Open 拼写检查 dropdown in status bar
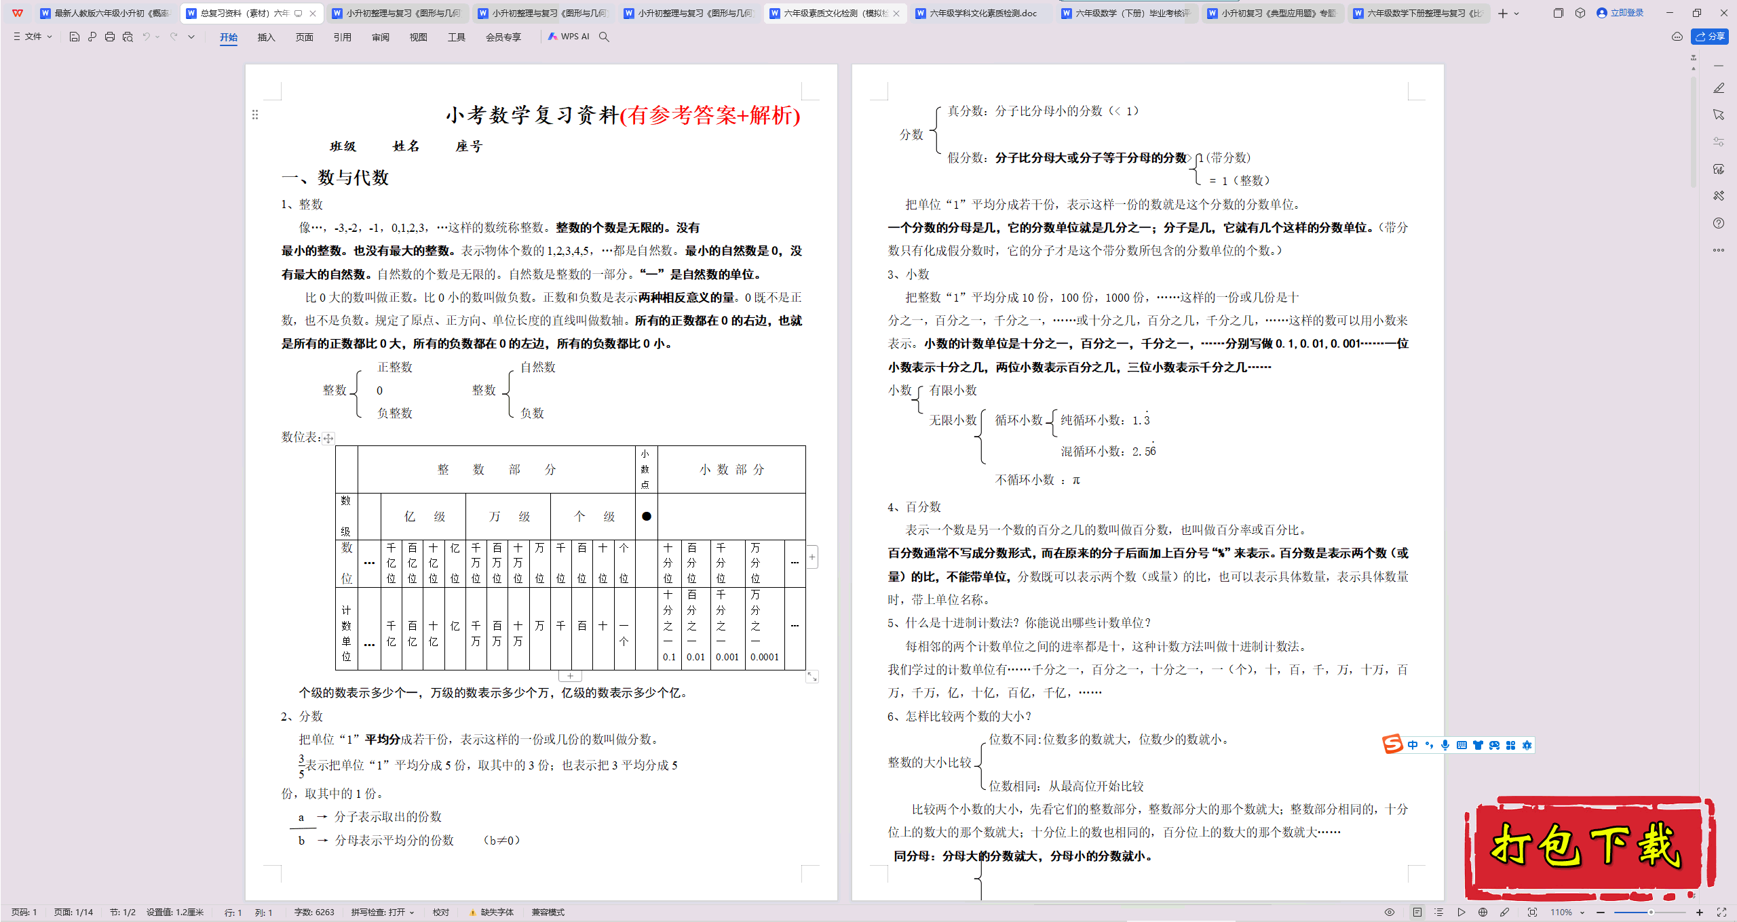This screenshot has width=1737, height=922. 383,913
